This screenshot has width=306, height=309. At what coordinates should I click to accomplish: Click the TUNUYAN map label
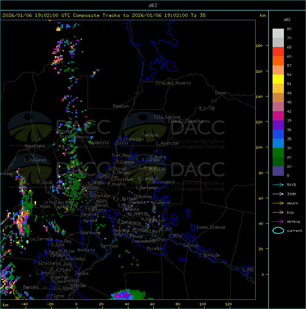(x=78, y=286)
